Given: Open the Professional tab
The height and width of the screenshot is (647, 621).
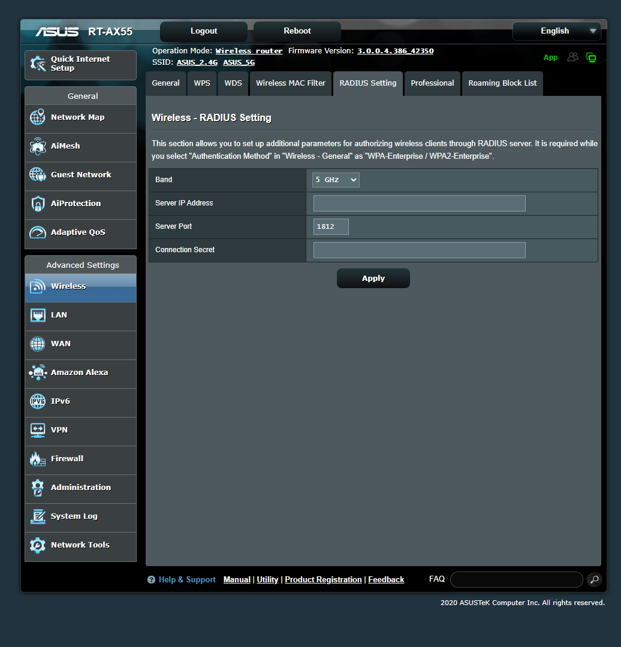Looking at the screenshot, I should point(432,83).
